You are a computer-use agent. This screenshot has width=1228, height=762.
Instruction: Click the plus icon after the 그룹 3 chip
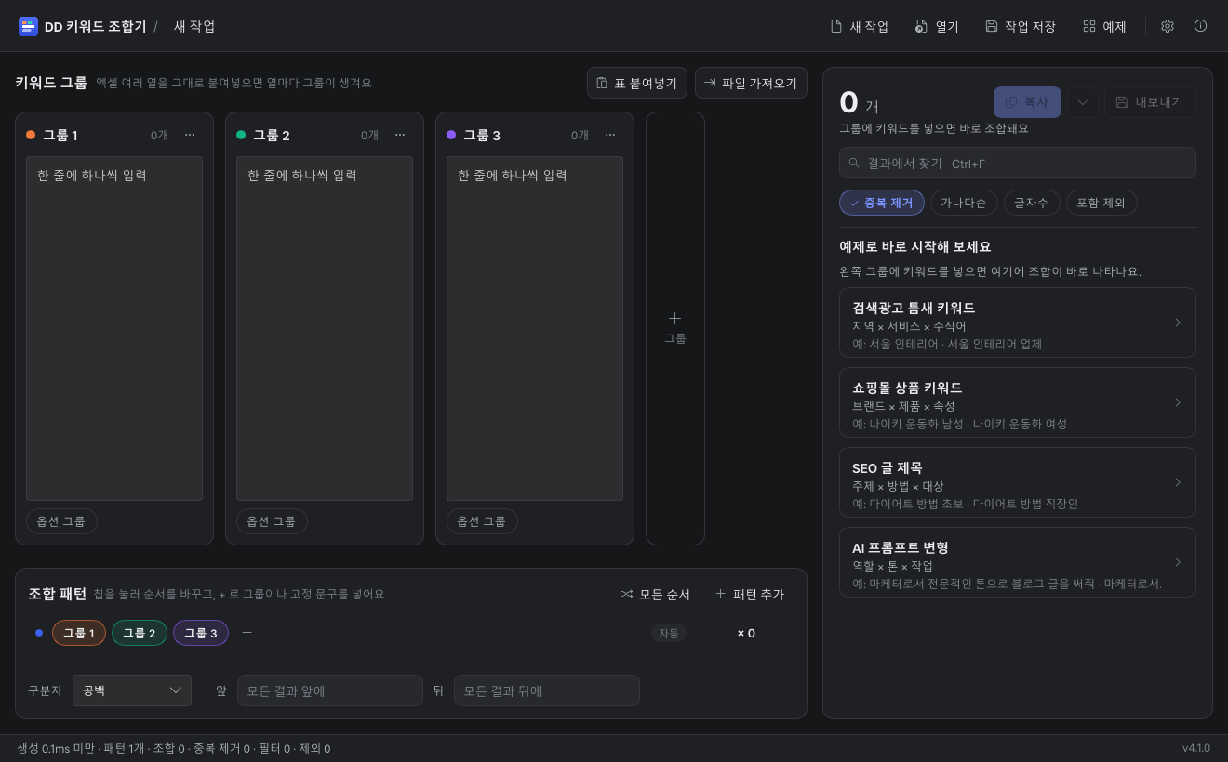247,633
